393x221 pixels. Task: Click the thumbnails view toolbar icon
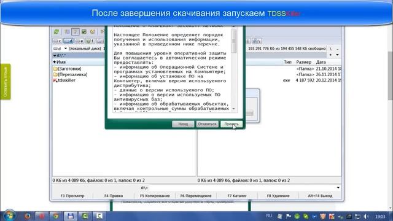tap(84, 32)
